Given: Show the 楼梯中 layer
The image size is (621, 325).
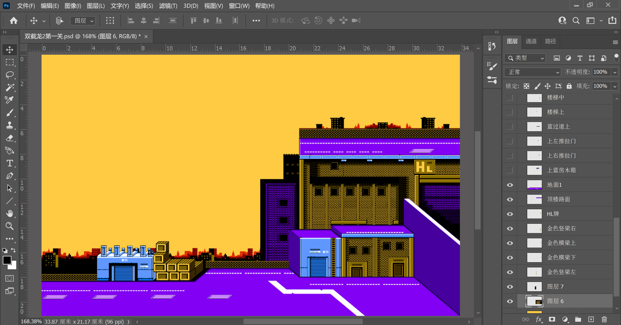Looking at the screenshot, I should 510,97.
